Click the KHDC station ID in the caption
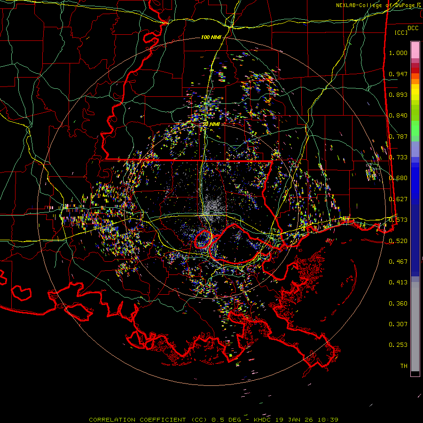Screen dimensions: 423x423 [x=263, y=419]
